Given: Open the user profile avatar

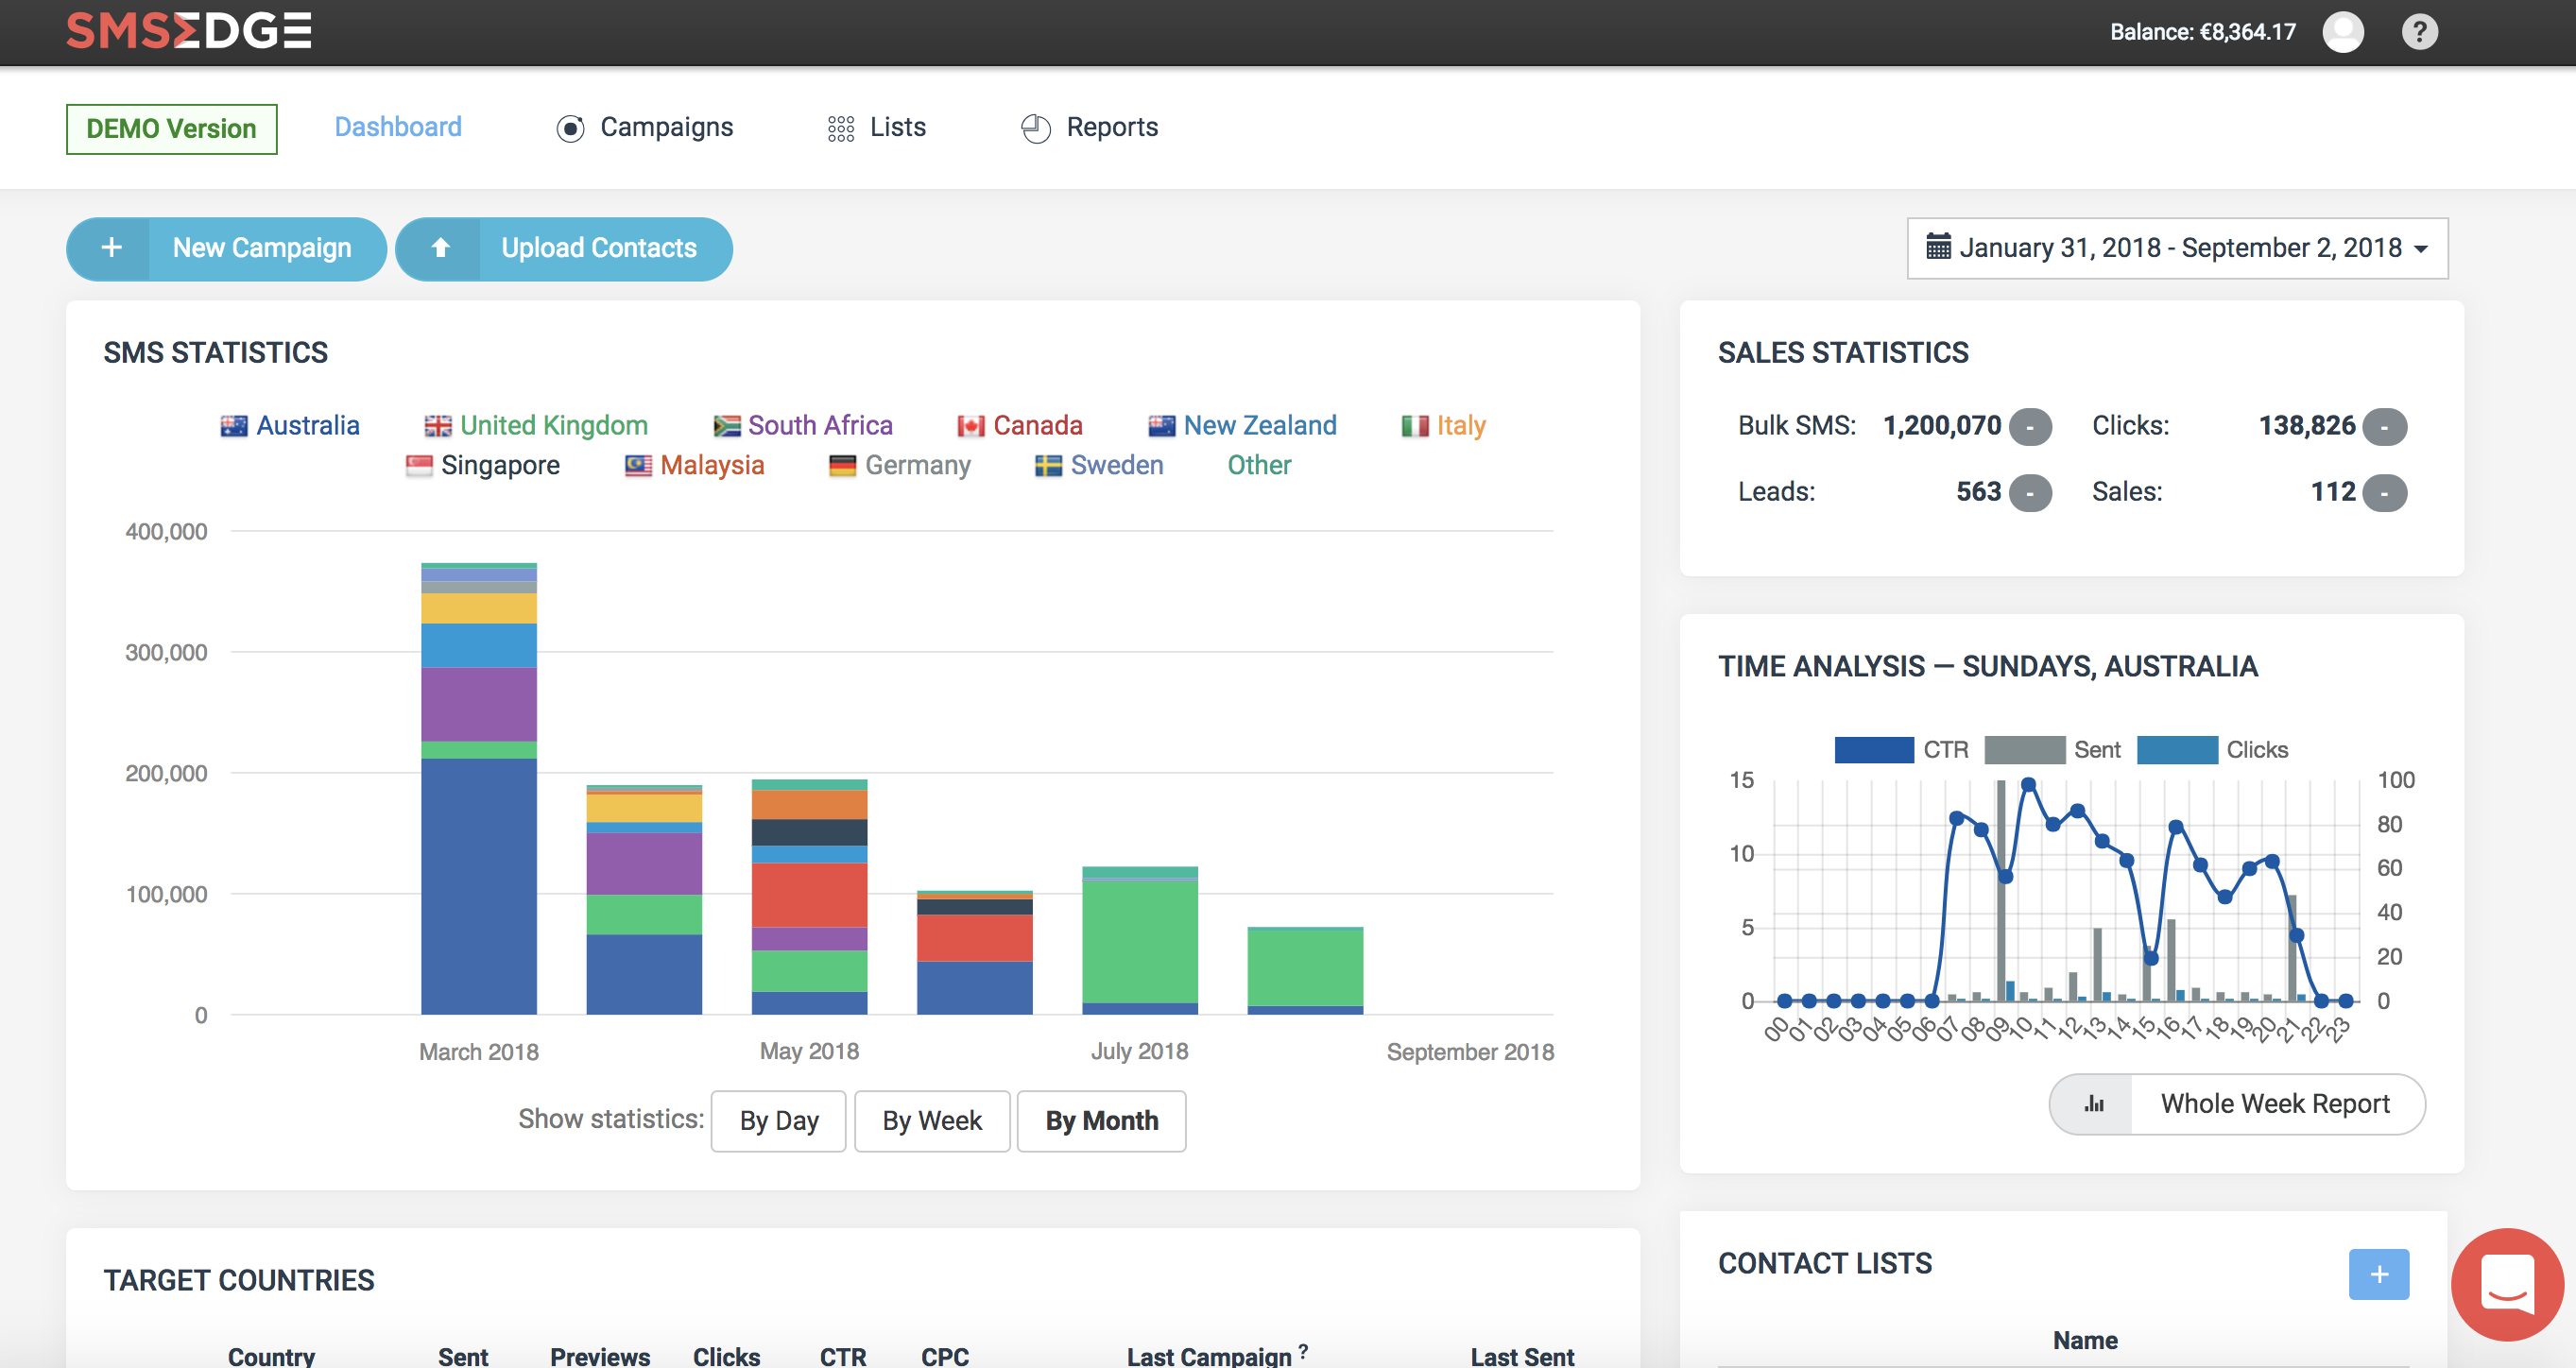Looking at the screenshot, I should click(x=2343, y=32).
